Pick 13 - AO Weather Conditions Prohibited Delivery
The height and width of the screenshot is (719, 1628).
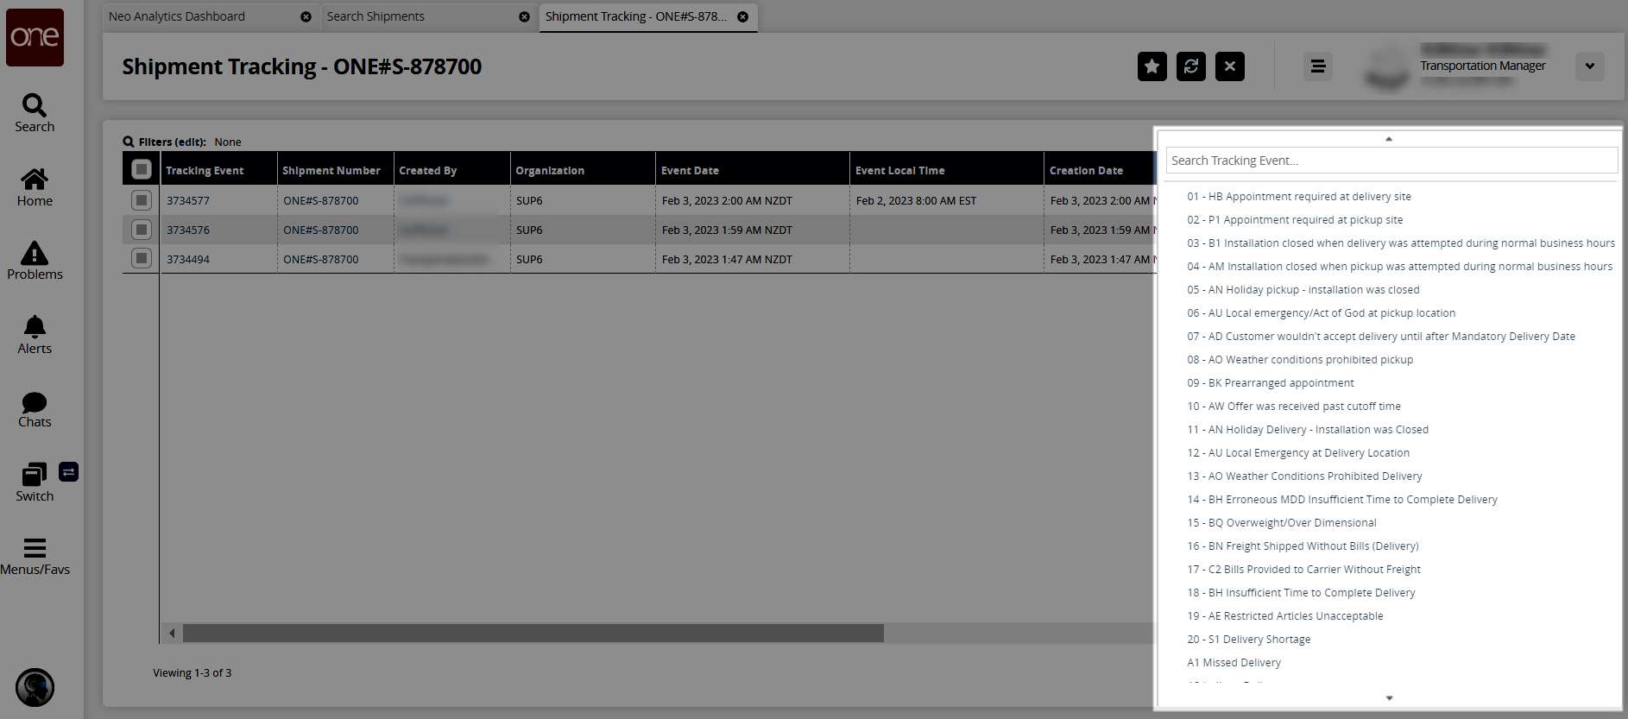[1304, 476]
